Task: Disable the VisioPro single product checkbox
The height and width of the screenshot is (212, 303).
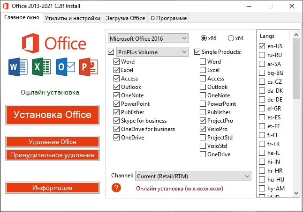Action: click(203, 129)
